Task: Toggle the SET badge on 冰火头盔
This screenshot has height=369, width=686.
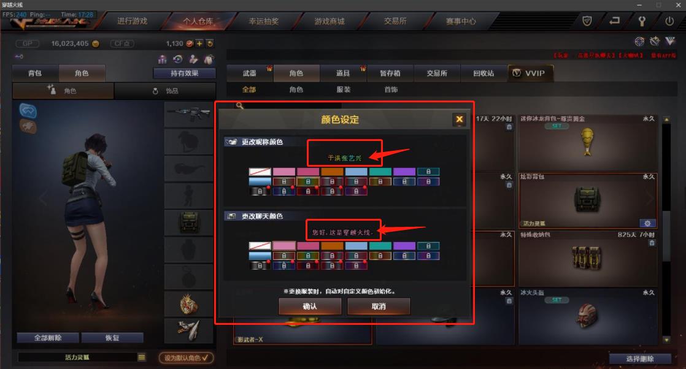Action: [557, 300]
